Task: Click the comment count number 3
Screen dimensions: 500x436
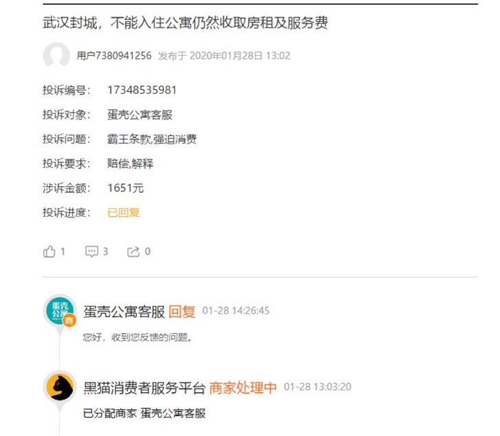Action: coord(105,251)
